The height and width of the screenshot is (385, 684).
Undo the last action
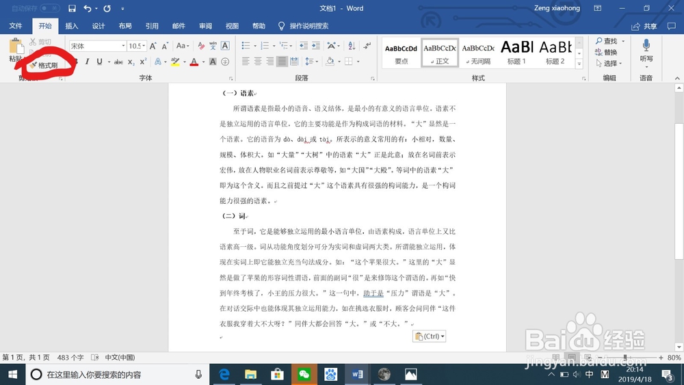pos(88,8)
